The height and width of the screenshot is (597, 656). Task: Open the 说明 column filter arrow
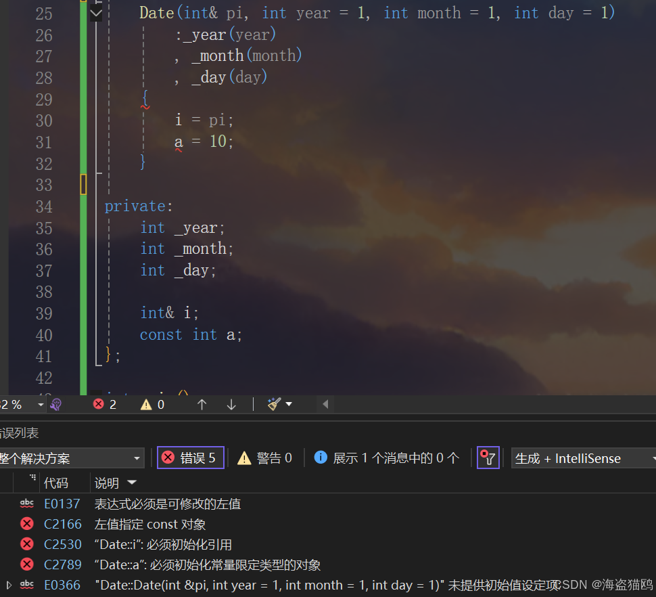click(132, 483)
